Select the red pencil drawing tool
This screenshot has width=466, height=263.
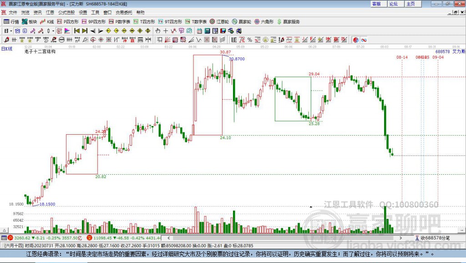click(6, 40)
